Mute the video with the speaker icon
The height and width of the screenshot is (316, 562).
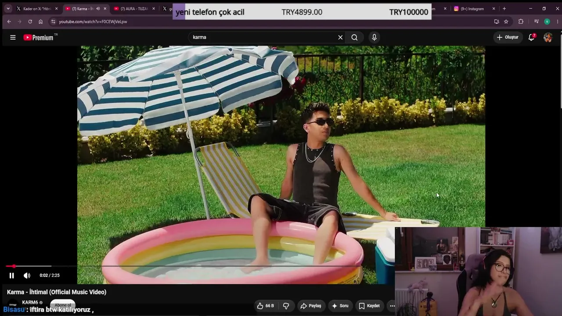coord(27,276)
